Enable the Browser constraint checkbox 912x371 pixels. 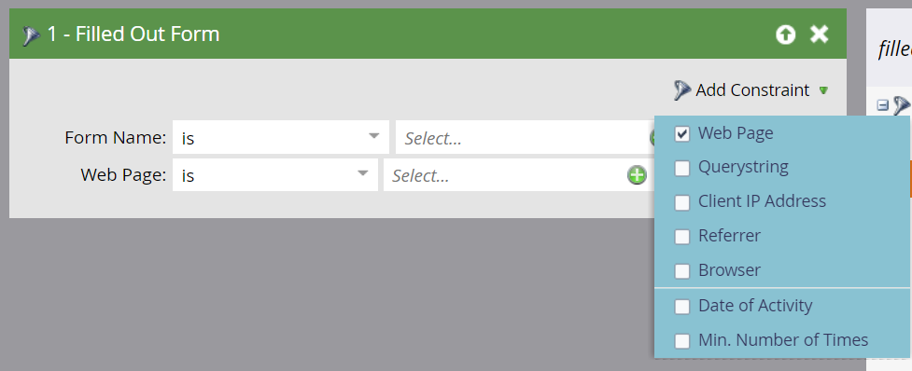point(681,270)
